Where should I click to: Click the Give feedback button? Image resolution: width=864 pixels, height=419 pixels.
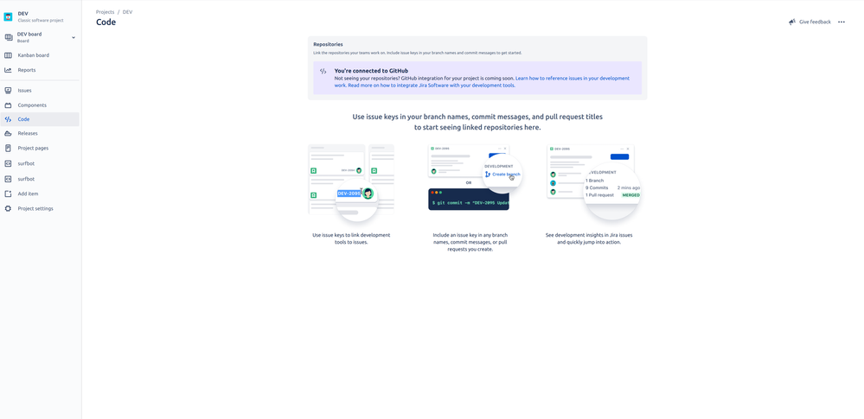[x=810, y=22]
